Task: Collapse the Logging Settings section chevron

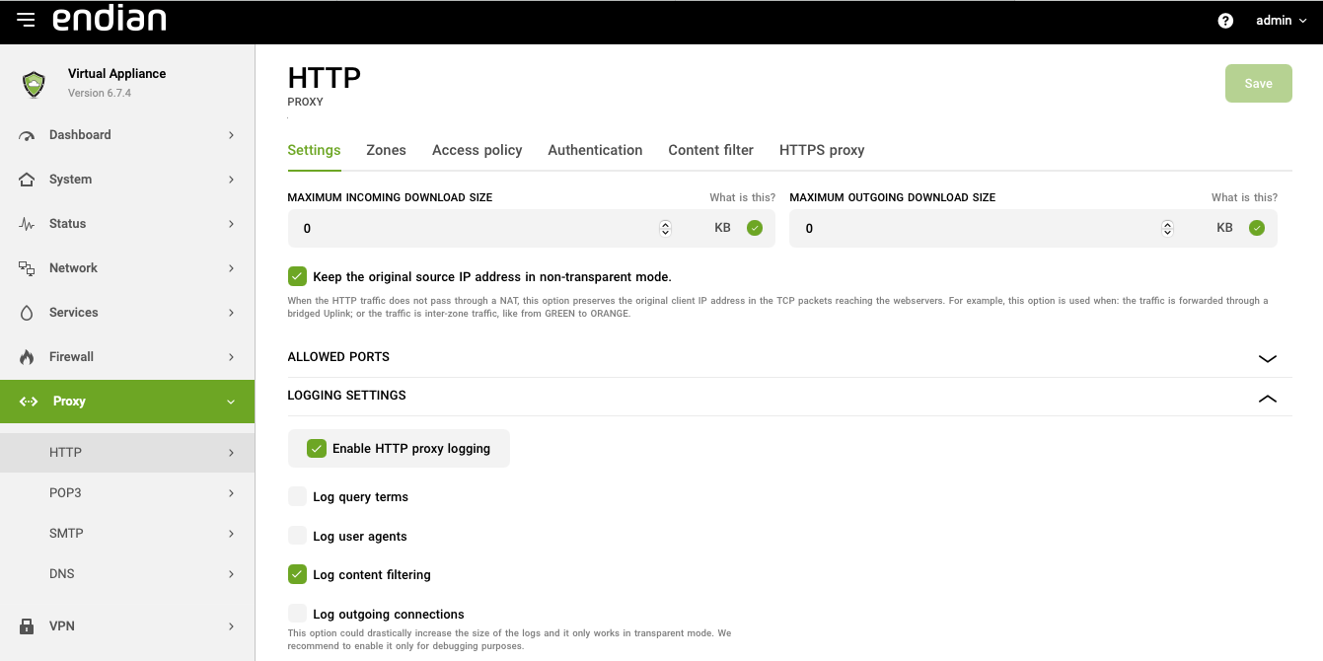Action: 1268,398
